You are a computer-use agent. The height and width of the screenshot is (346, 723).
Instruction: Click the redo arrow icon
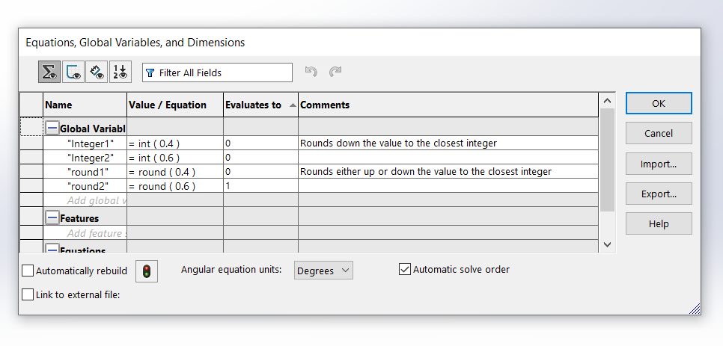pyautogui.click(x=335, y=72)
